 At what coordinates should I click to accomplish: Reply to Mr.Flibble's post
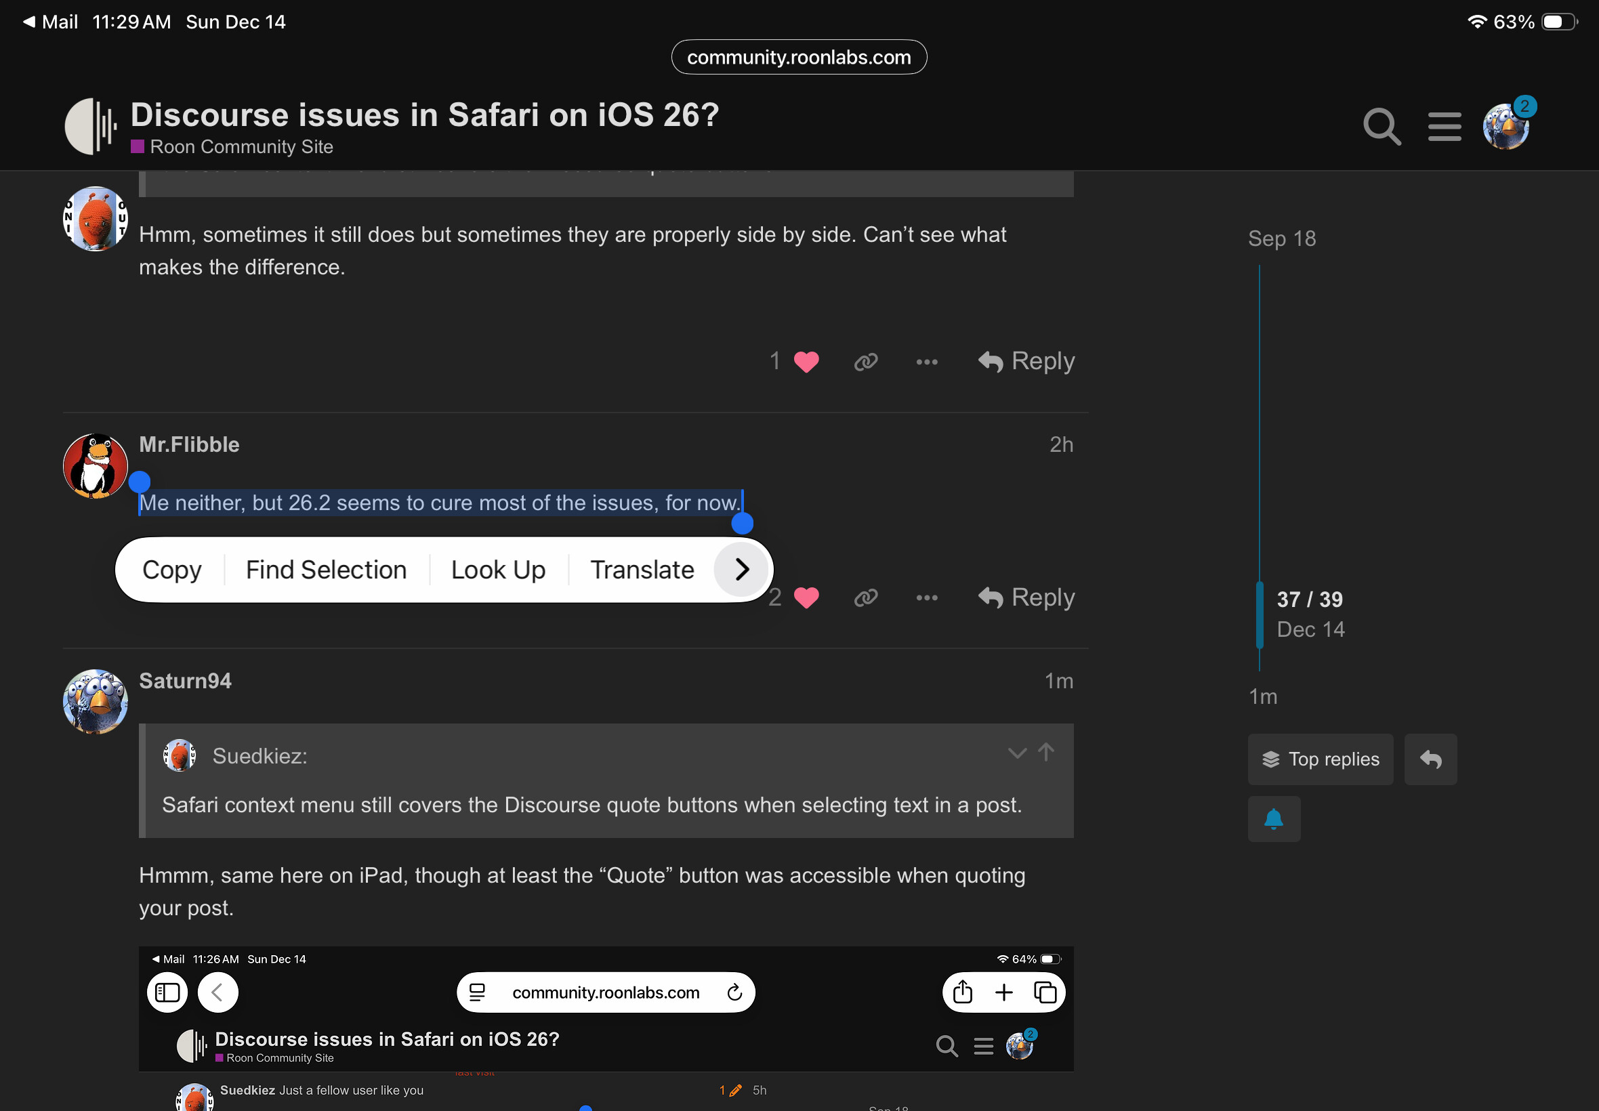tap(1026, 598)
